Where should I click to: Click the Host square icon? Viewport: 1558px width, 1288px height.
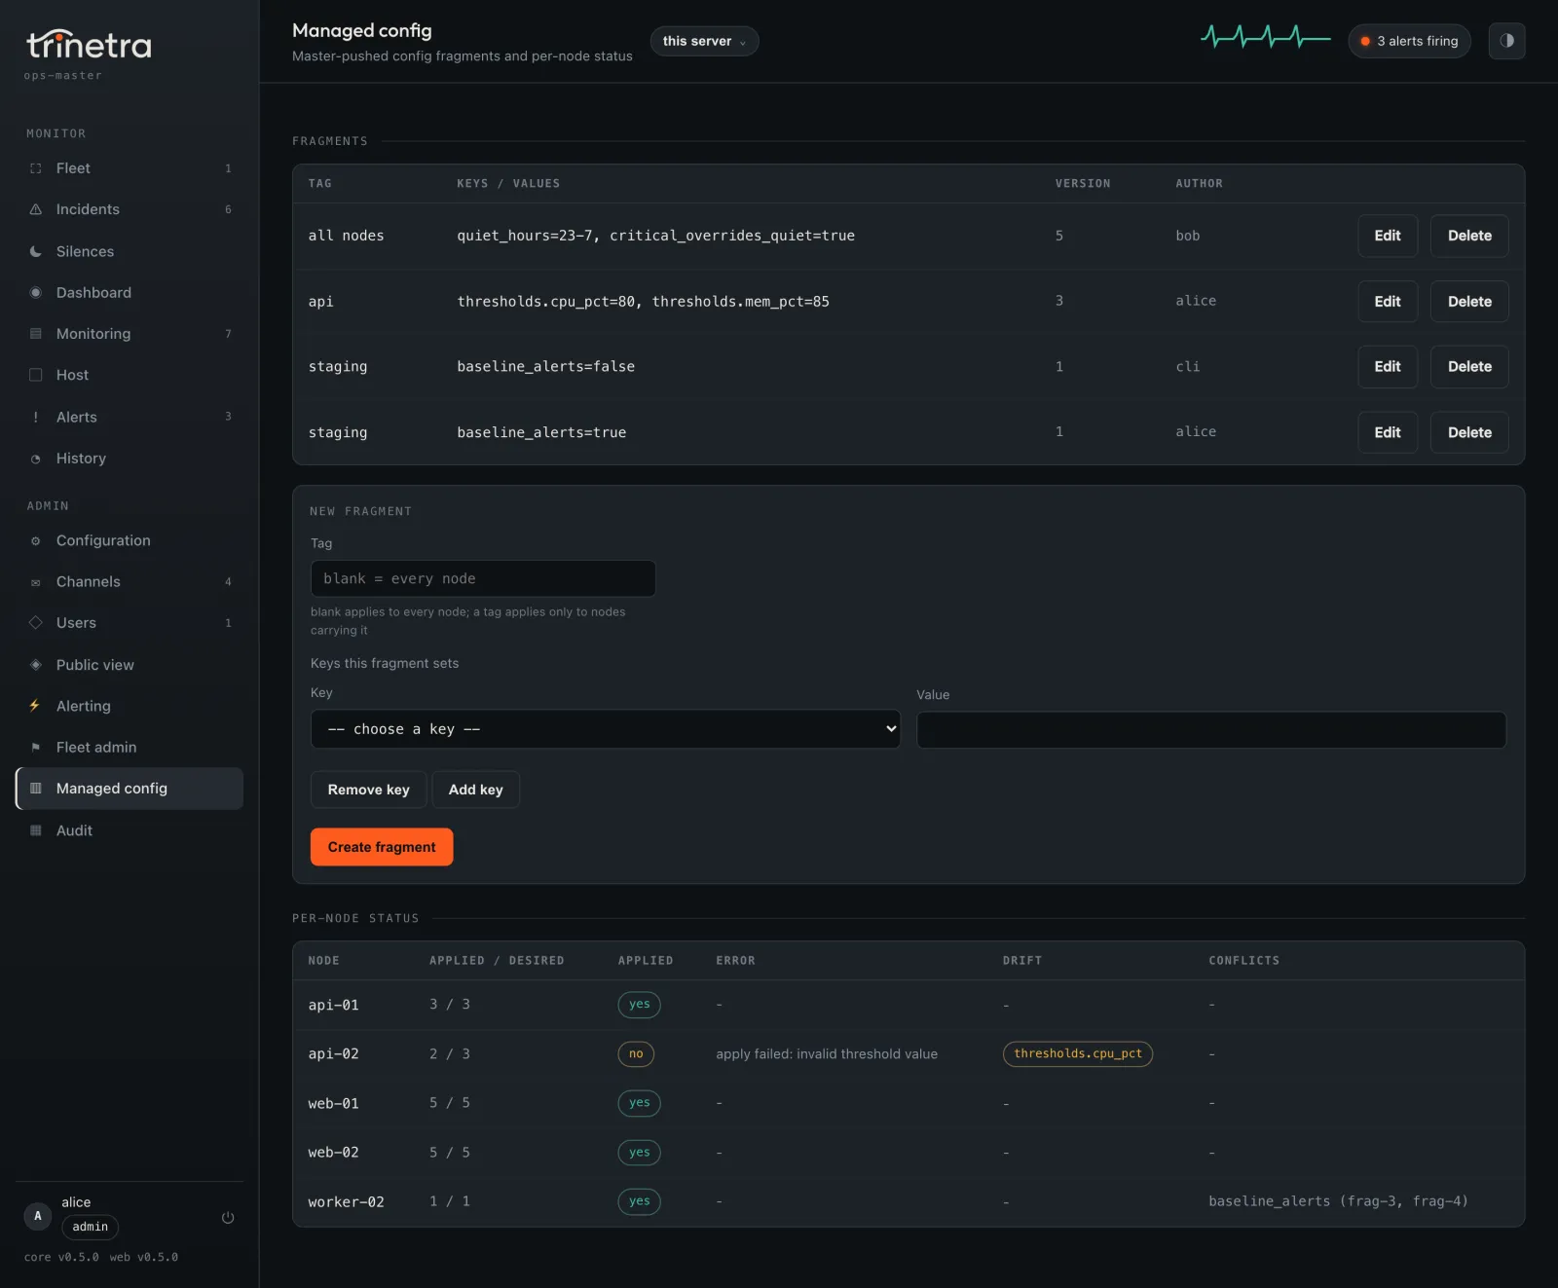pyautogui.click(x=36, y=375)
